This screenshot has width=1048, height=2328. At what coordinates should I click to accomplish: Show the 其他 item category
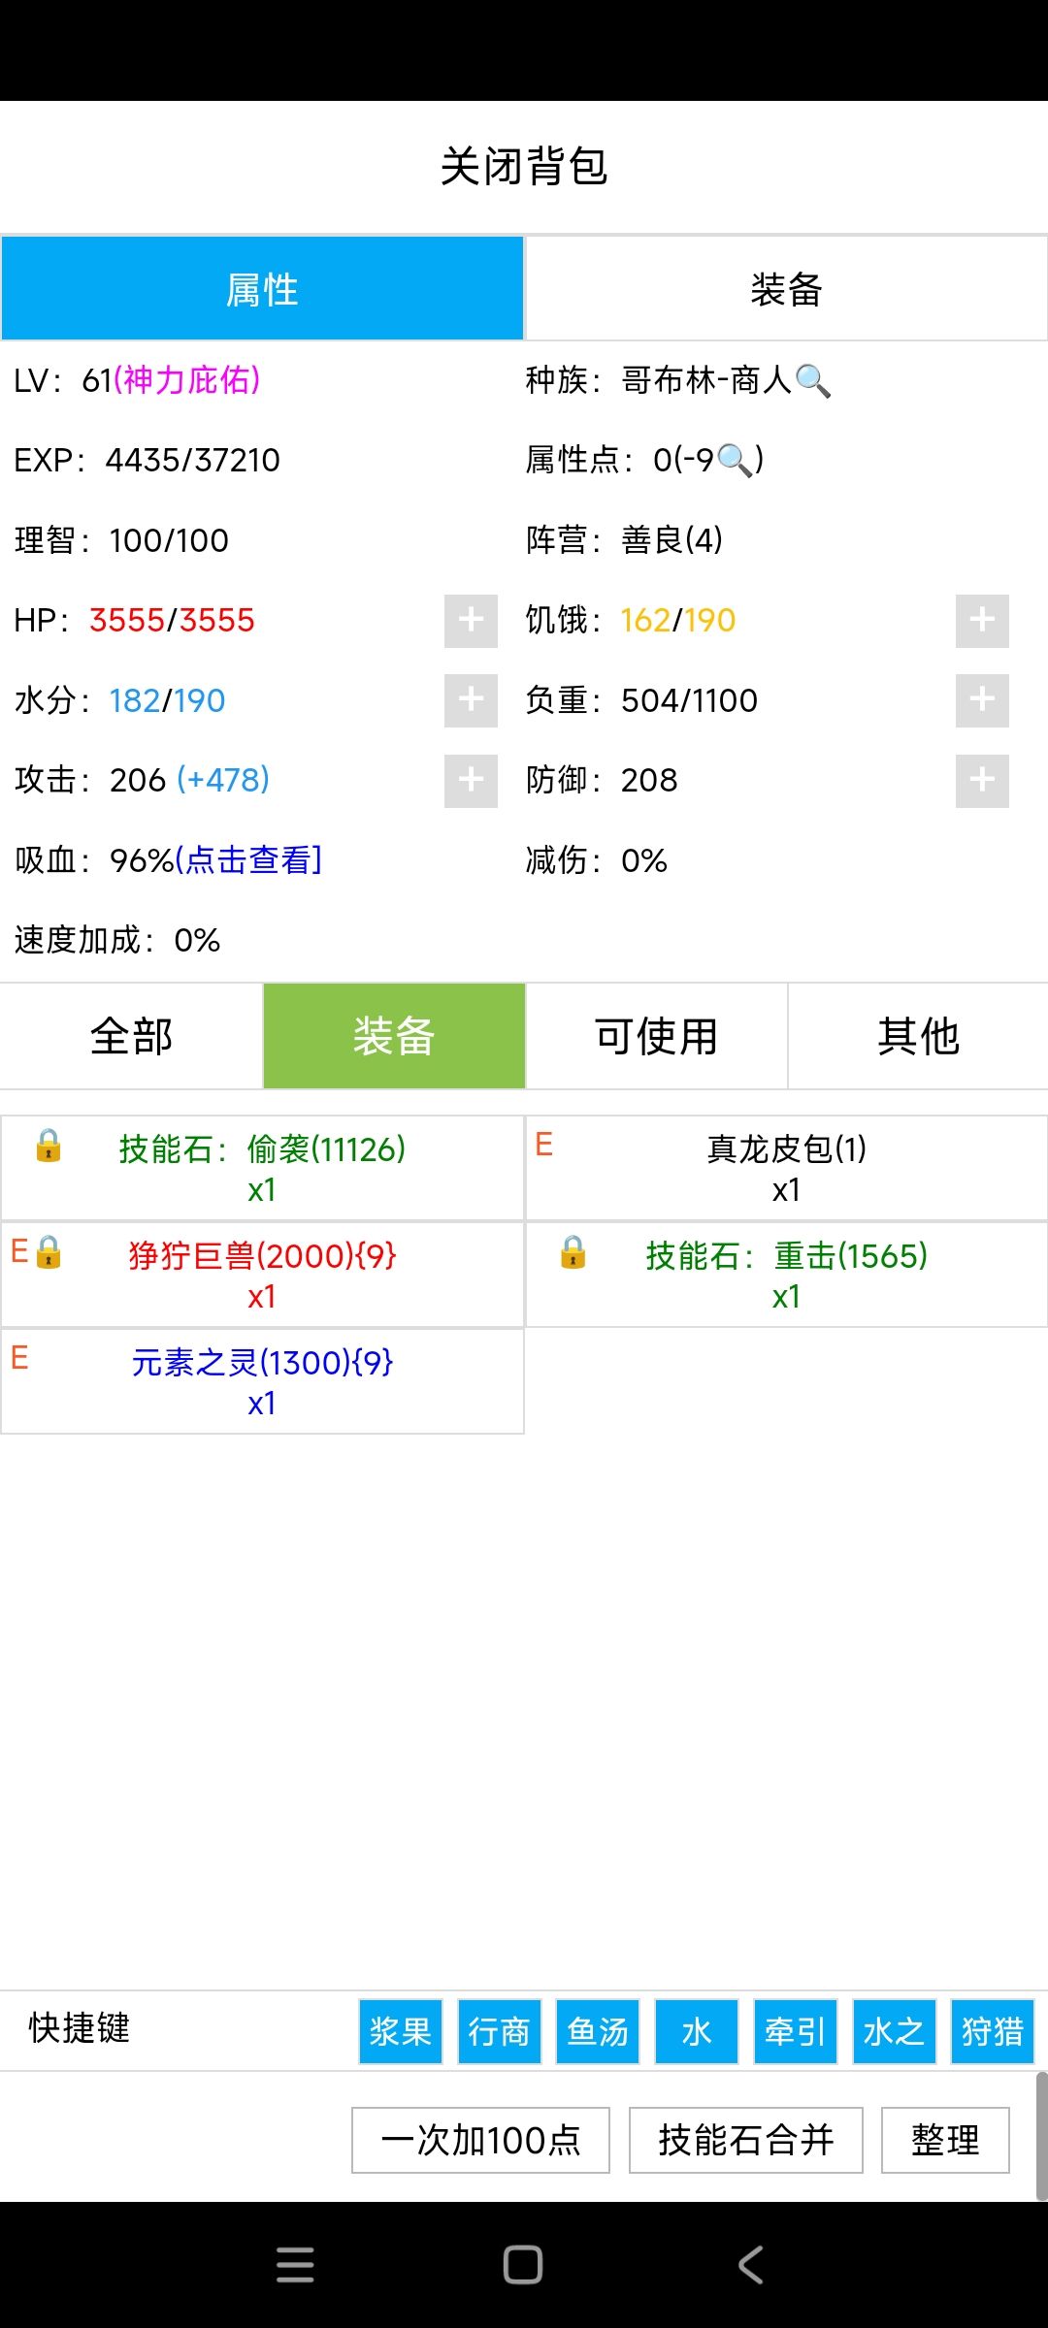point(918,1036)
